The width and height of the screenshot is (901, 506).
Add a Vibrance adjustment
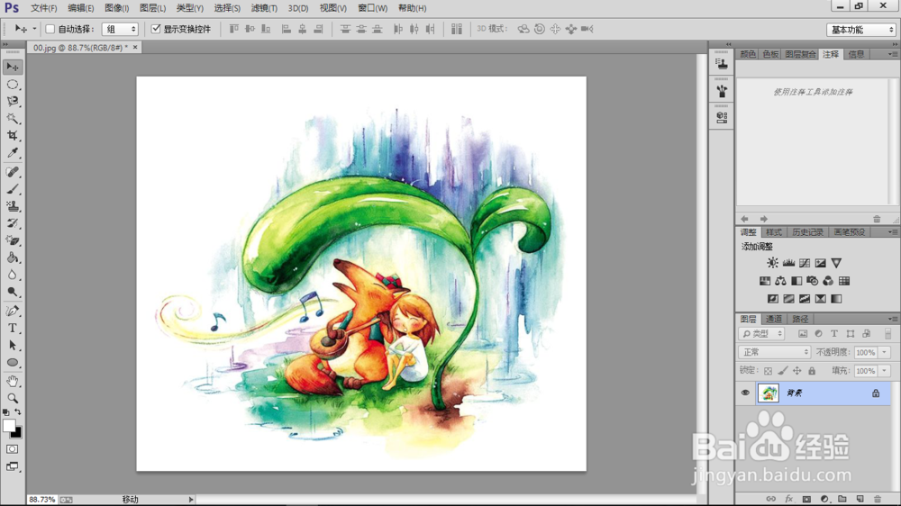click(x=836, y=263)
